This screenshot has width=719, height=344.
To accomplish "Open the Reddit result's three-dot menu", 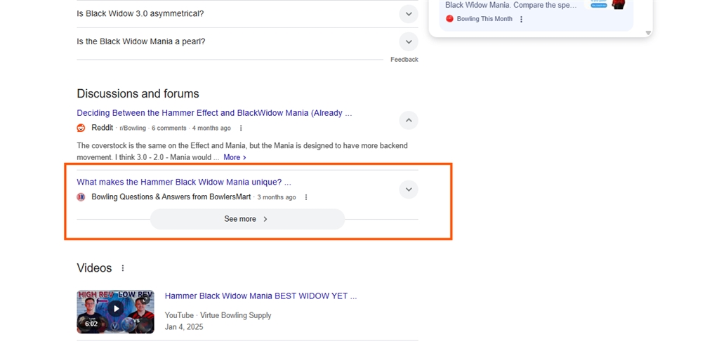I will (x=242, y=128).
